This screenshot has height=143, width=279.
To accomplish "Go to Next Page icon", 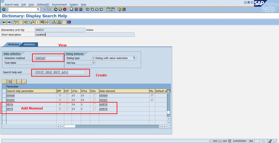I will 97,10.
